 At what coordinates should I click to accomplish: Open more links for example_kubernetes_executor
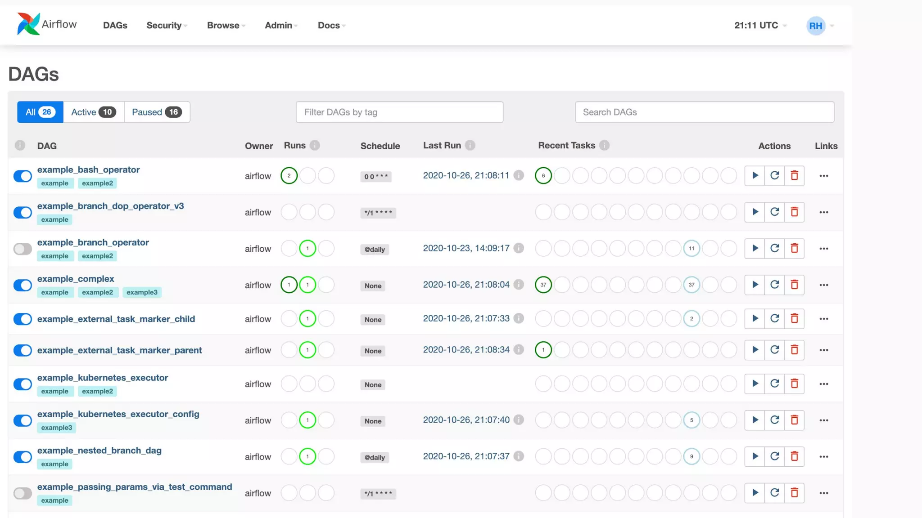[x=823, y=384]
